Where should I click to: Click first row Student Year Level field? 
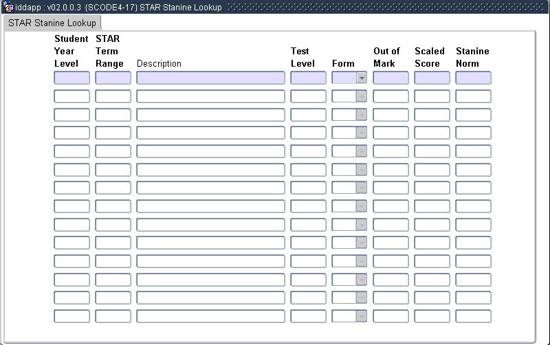coord(71,78)
